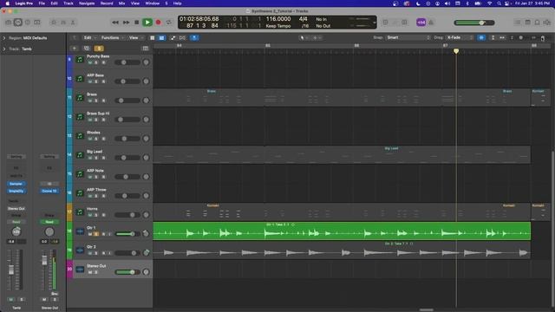This screenshot has width=555, height=312.
Task: Click the Brass track instrument icon
Action: click(80, 98)
